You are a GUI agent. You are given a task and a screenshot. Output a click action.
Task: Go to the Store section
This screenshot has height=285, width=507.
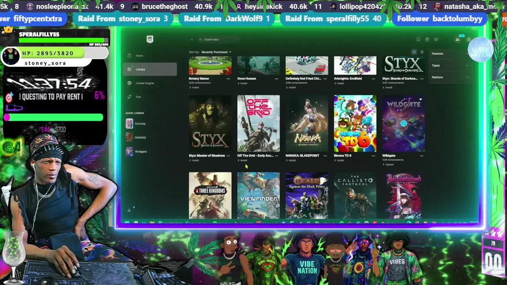point(150,55)
